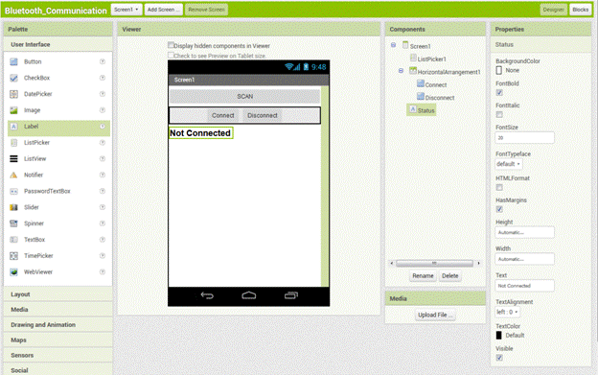Select the ListView icon in the Palette
Viewport: 598px width, 375px height.
[x=13, y=158]
